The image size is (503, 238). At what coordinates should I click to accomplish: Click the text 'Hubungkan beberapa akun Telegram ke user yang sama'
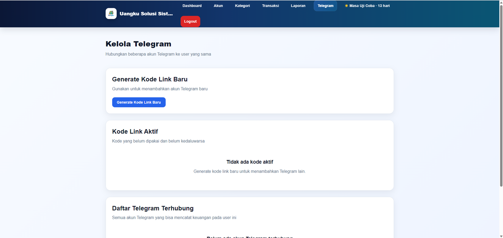click(x=158, y=54)
